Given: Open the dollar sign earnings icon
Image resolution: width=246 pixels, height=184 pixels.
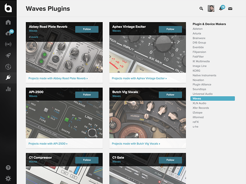Looking at the screenshot, I should tap(8, 67).
